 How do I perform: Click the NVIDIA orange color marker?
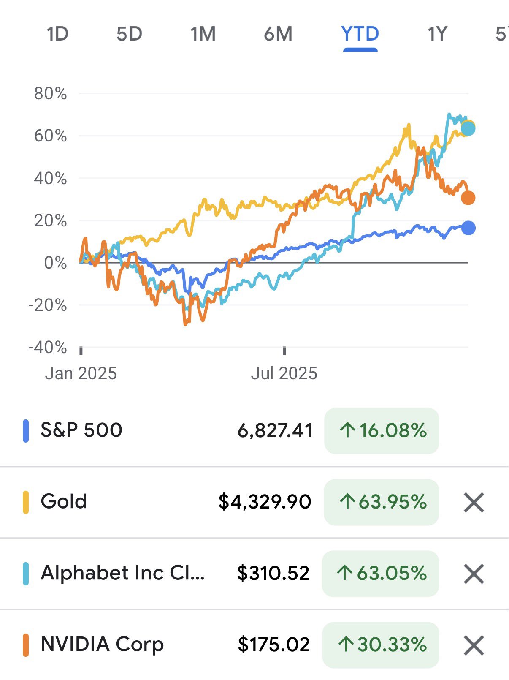26,645
